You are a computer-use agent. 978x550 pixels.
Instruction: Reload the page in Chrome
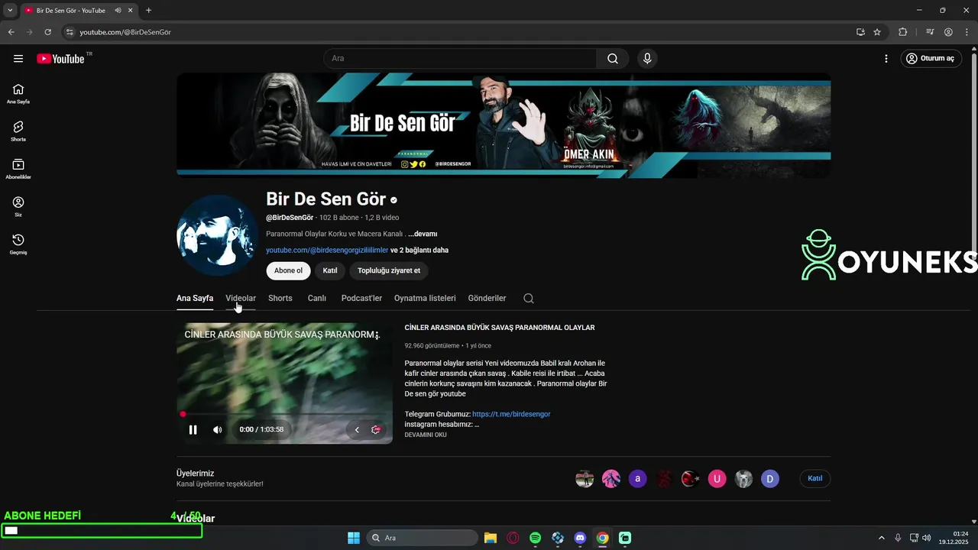47,32
